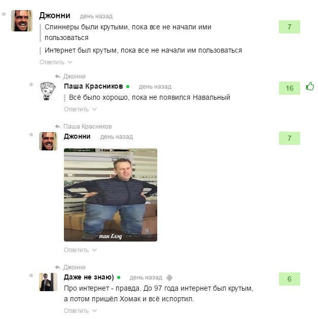Expand the Ответить chevron under Паша Красников's comment
318x319 pixels.
pyautogui.click(x=94, y=109)
